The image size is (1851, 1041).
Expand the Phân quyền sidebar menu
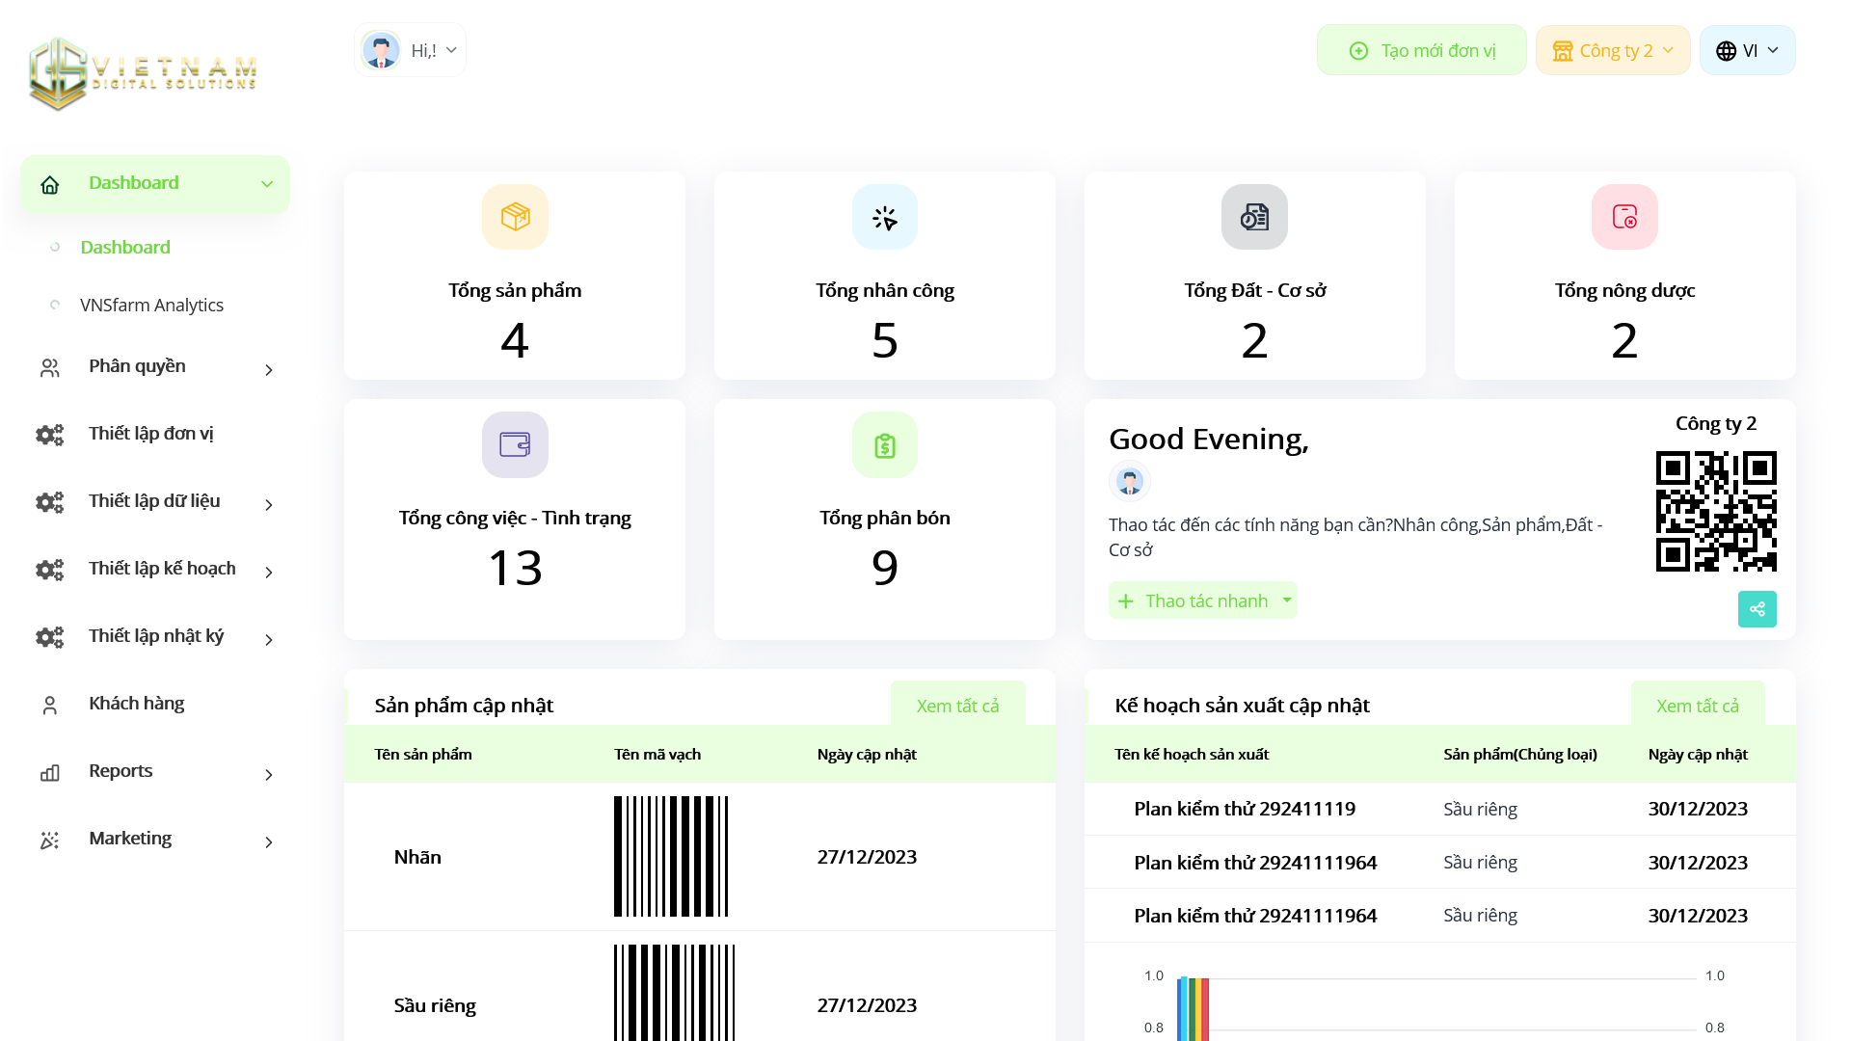tap(154, 367)
